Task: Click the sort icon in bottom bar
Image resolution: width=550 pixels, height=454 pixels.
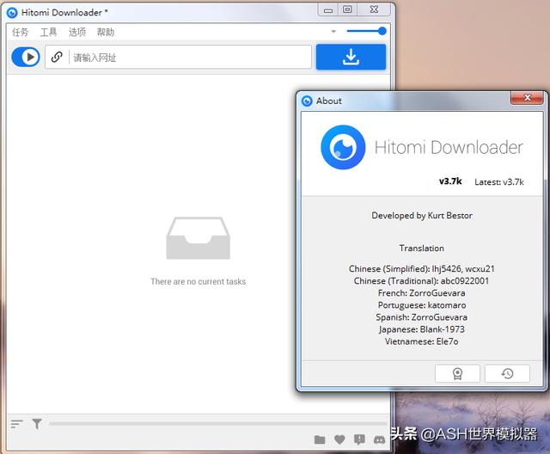Action: tap(16, 424)
